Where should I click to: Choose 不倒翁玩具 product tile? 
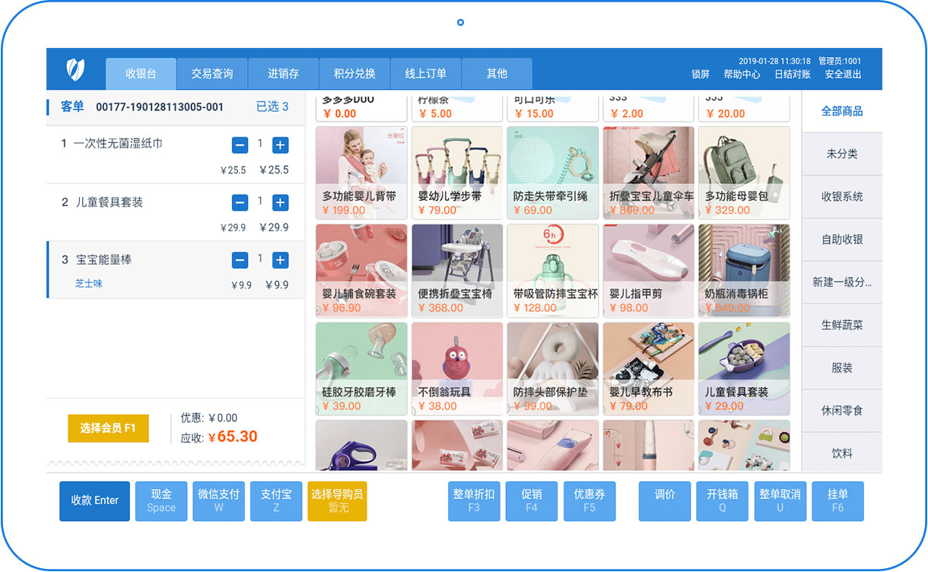pos(456,368)
